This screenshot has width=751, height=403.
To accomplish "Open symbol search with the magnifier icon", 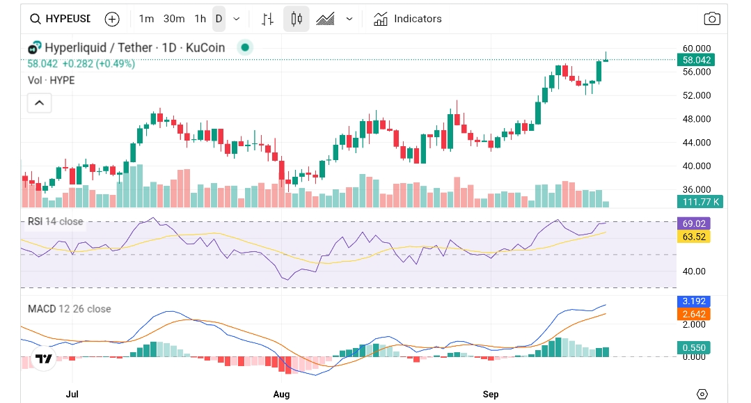I will (35, 19).
